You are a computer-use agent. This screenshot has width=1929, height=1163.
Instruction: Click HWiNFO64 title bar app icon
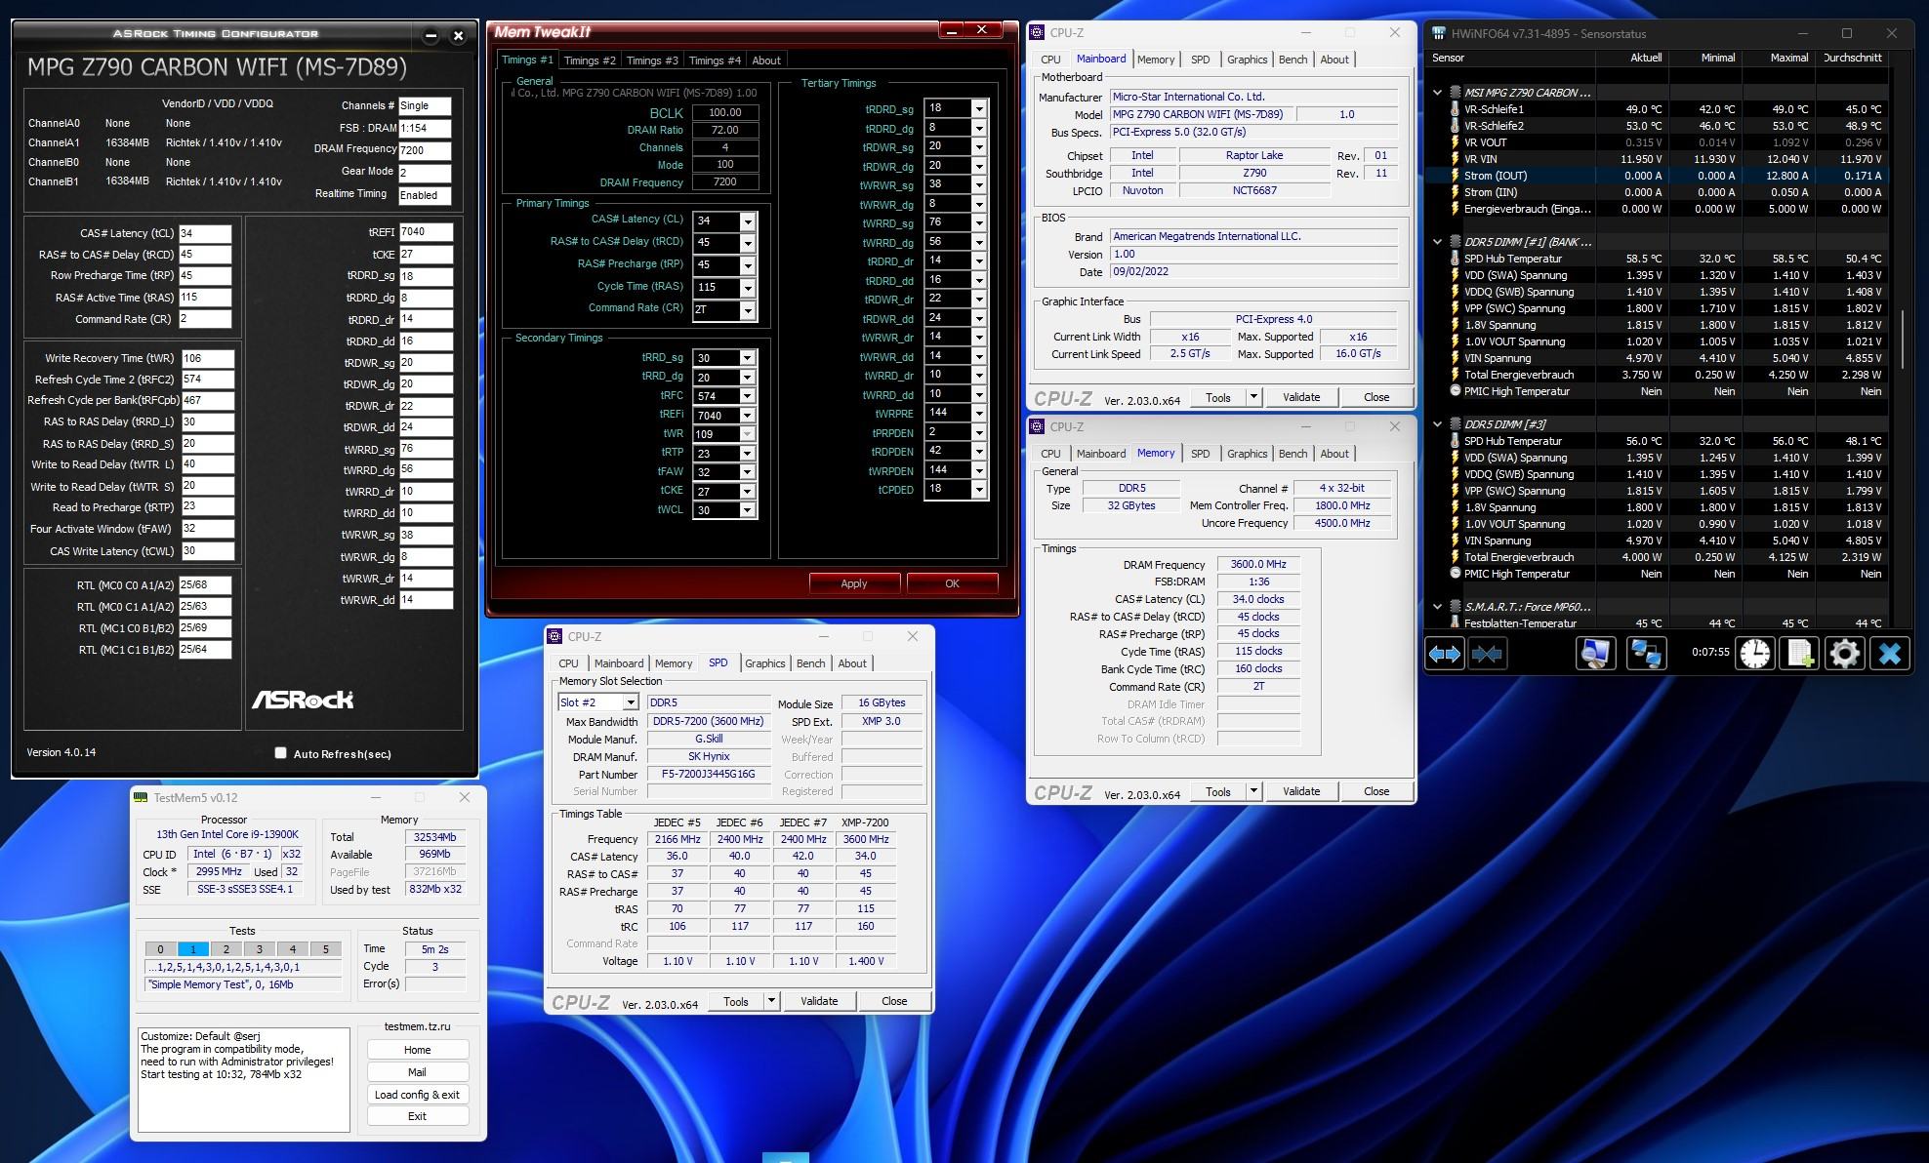click(1438, 33)
